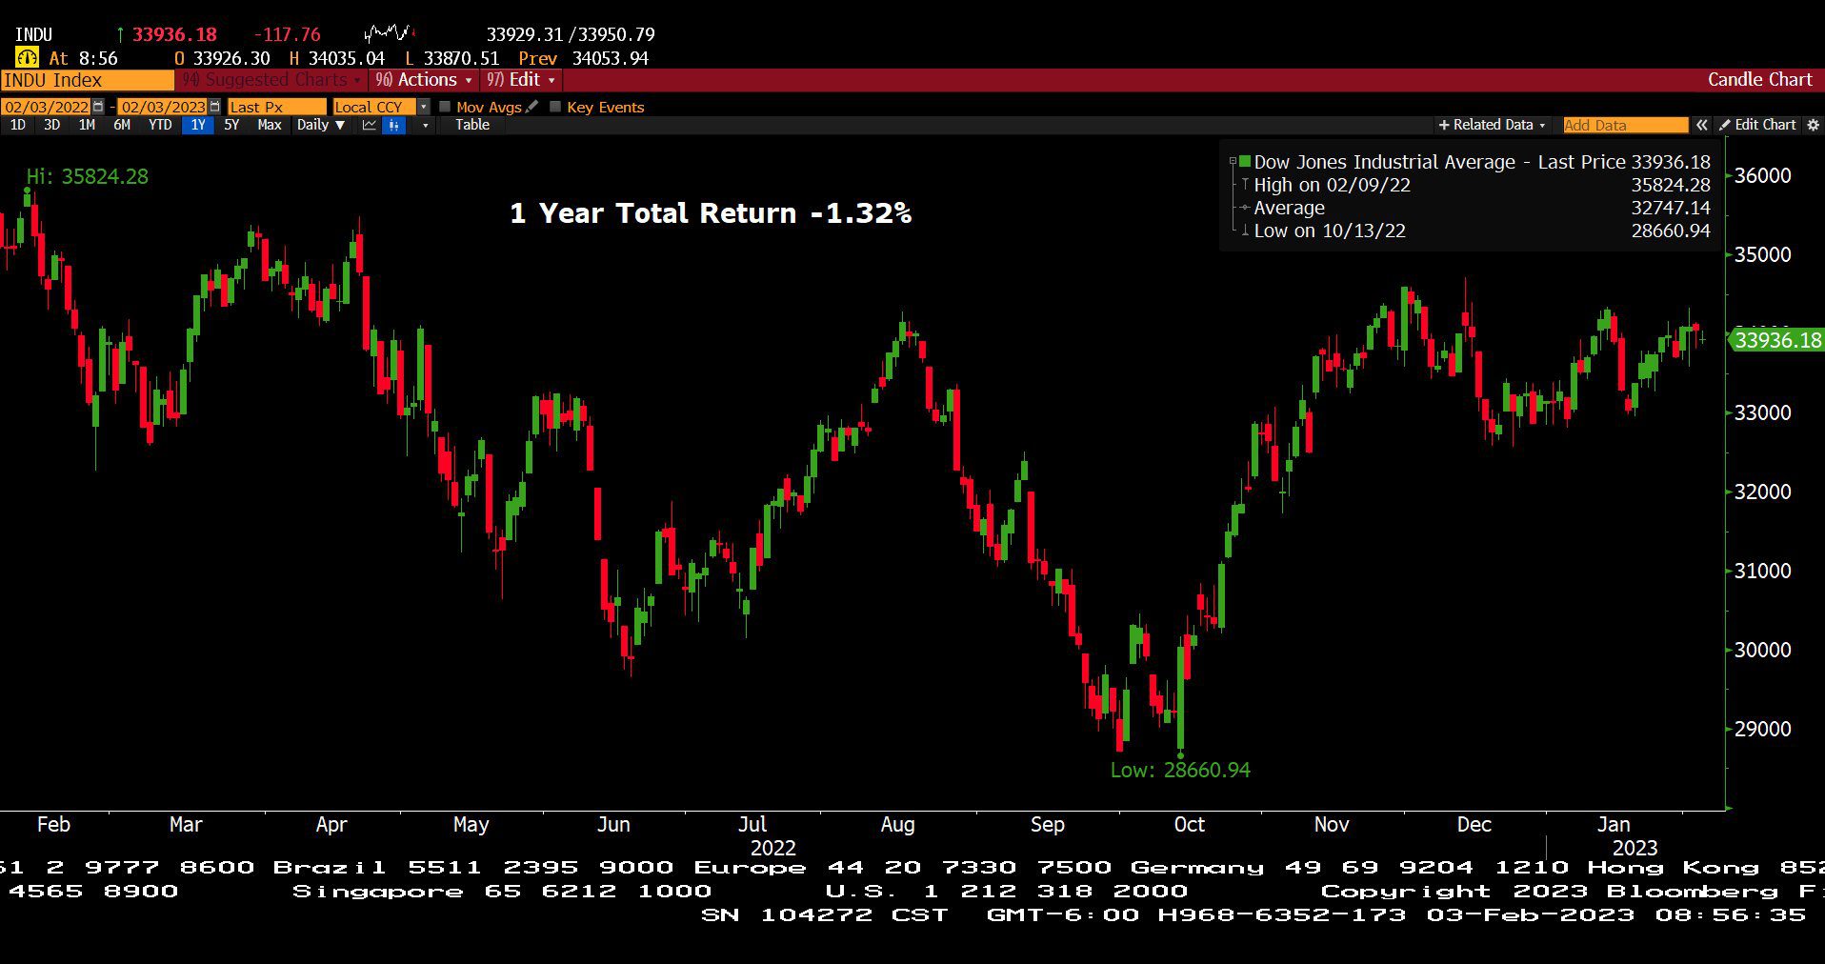
Task: Click the Candle Chart title text
Action: point(1759,80)
